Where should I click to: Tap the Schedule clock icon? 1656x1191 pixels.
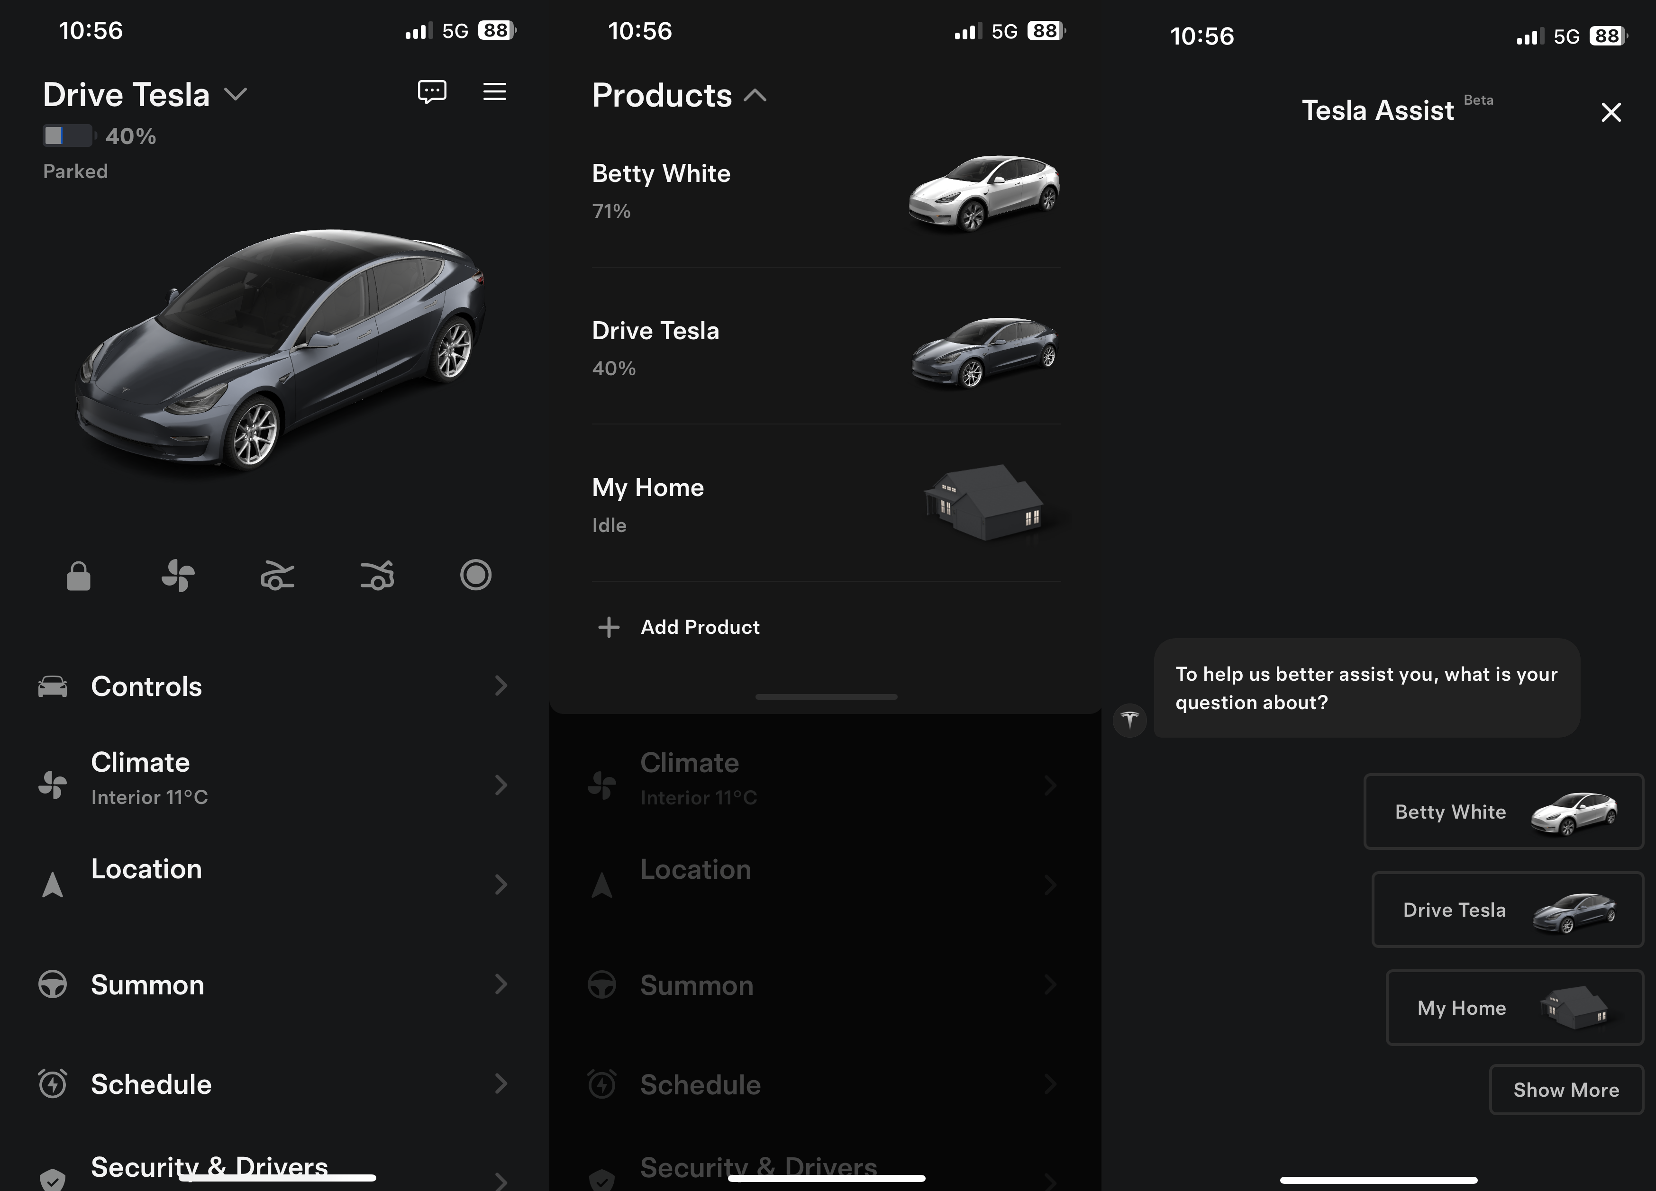click(x=52, y=1084)
